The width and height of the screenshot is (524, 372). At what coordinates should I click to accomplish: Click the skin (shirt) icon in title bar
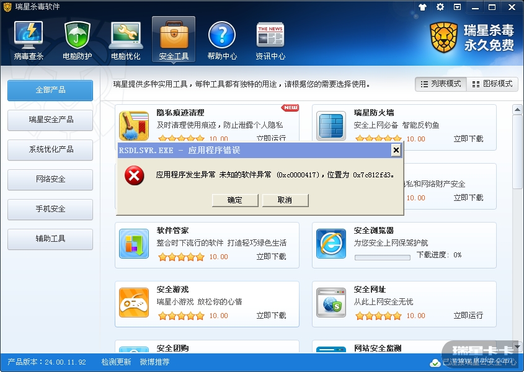423,7
